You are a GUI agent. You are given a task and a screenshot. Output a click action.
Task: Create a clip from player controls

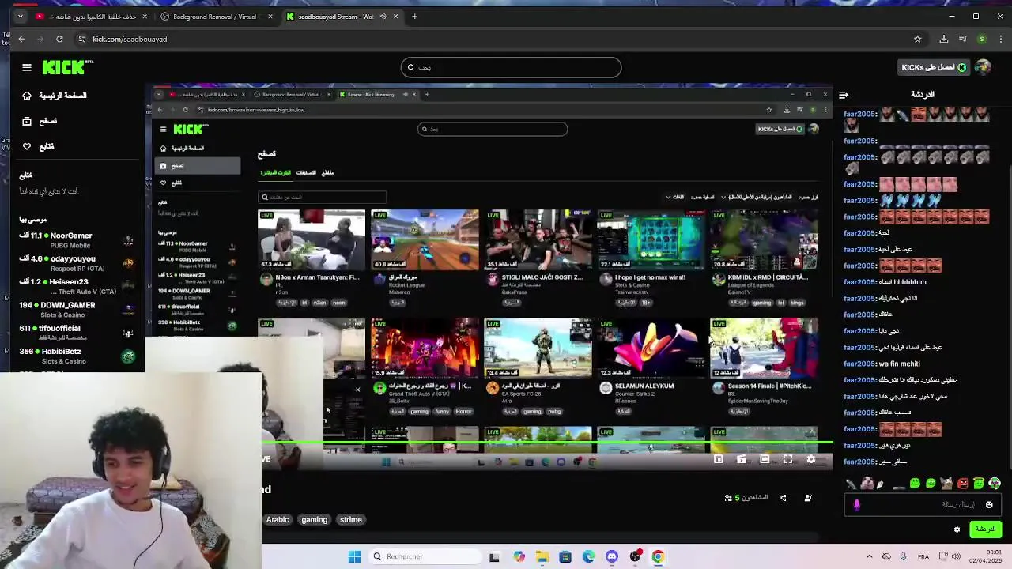coord(742,459)
